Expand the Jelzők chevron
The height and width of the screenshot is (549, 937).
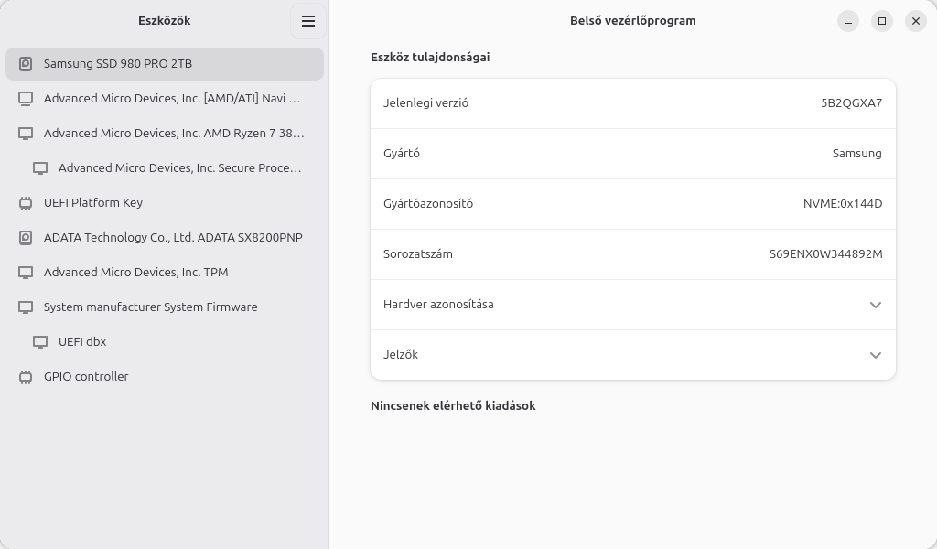pos(876,355)
